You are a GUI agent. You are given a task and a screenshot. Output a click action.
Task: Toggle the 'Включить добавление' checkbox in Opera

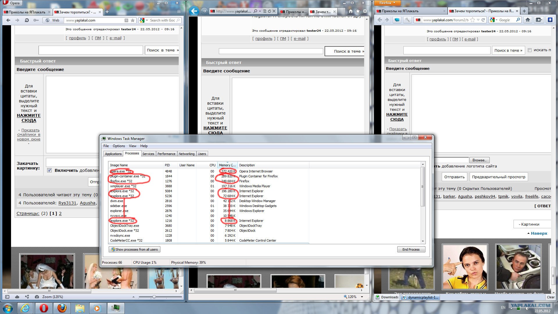point(49,170)
